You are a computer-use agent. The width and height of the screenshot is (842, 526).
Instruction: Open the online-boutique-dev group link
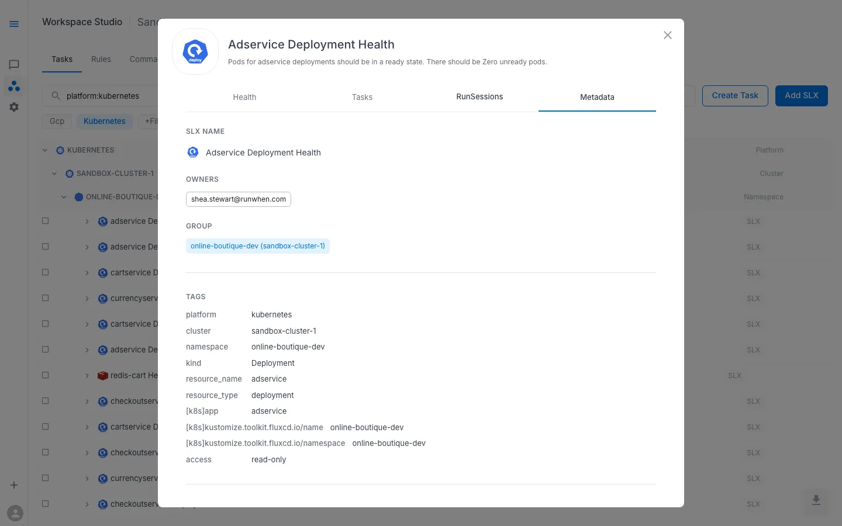click(x=257, y=246)
